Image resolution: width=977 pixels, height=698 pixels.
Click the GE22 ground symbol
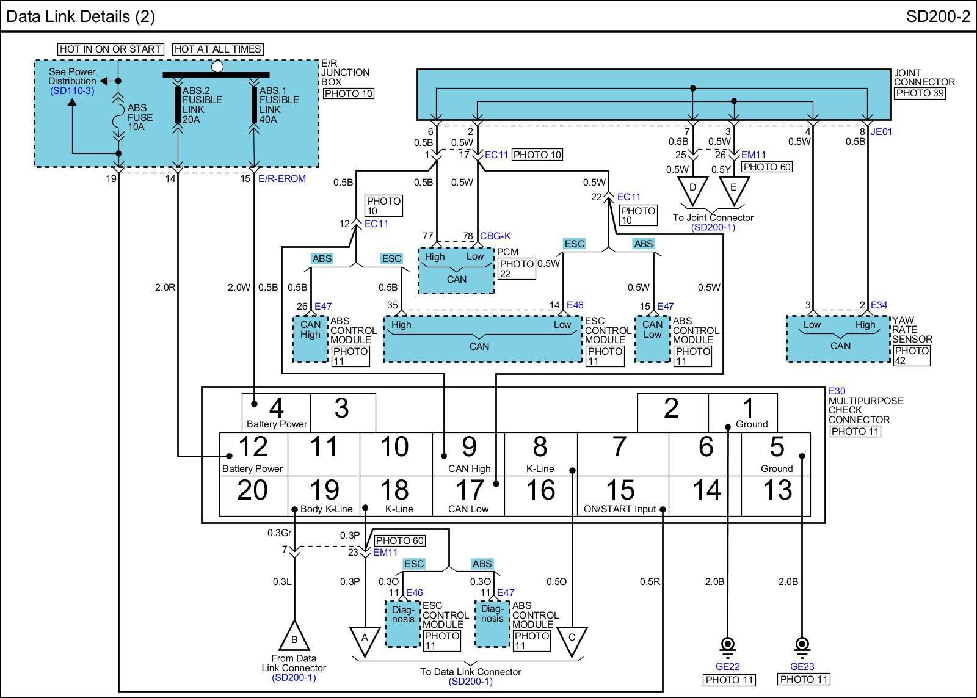pyautogui.click(x=728, y=645)
